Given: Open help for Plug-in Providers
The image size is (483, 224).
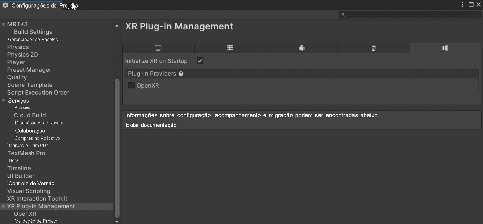Looking at the screenshot, I should [x=181, y=74].
